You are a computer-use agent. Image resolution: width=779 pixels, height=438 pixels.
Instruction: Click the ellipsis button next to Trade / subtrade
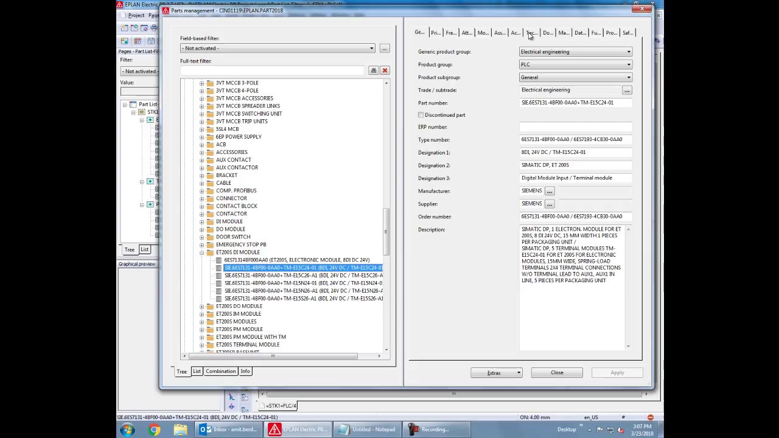[x=627, y=90]
